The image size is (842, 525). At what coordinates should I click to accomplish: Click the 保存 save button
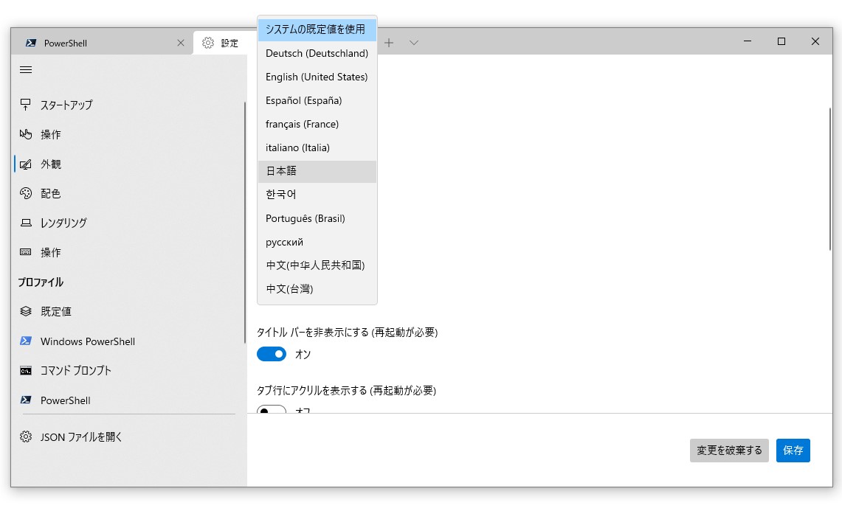(x=793, y=451)
